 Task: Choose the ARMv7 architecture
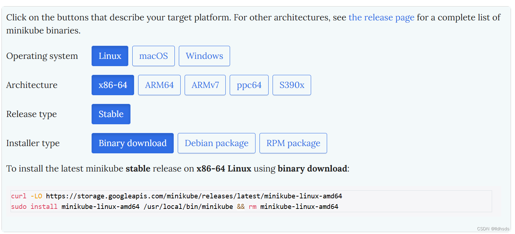(x=205, y=85)
